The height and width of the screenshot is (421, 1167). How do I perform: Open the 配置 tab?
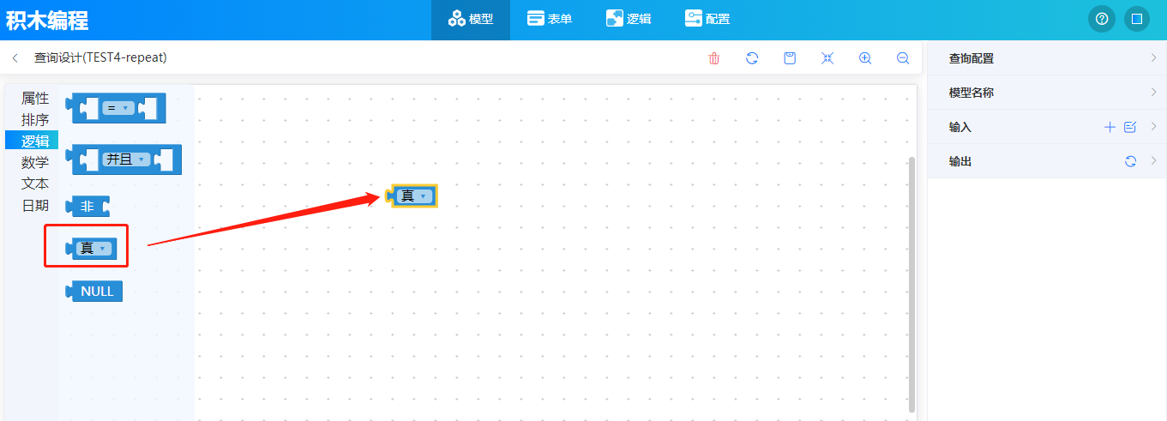pos(707,19)
